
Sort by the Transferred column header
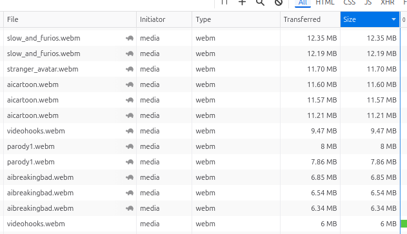tap(310, 19)
